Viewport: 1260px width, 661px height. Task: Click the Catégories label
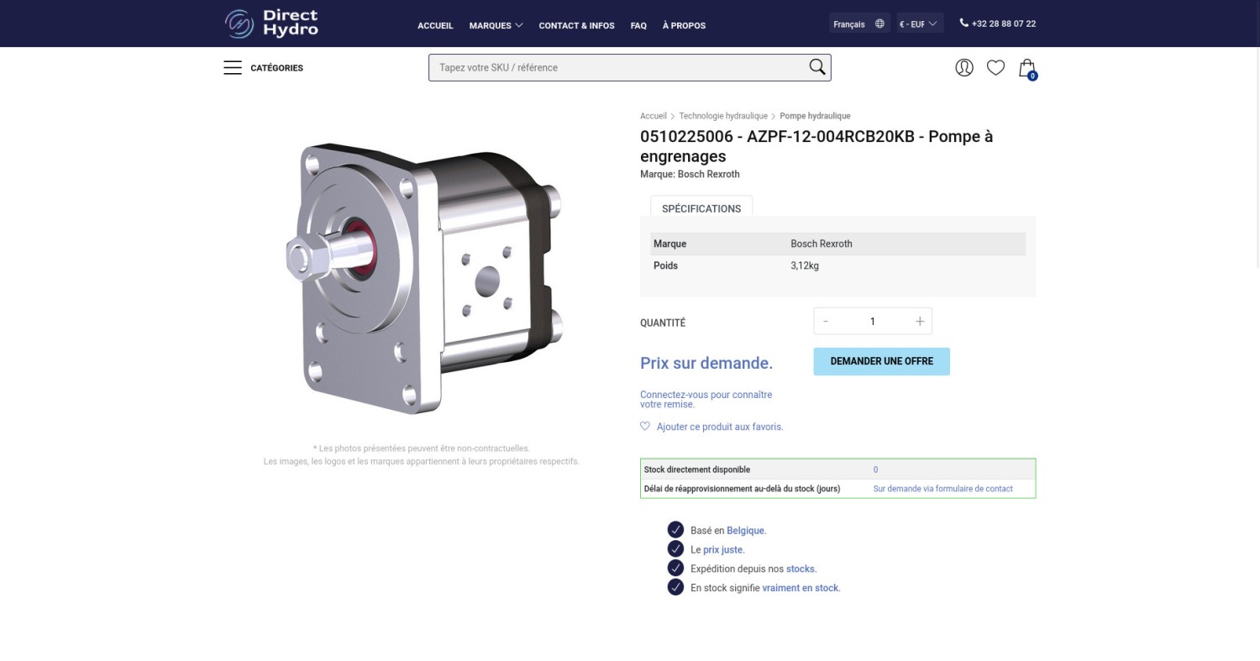[x=276, y=68]
